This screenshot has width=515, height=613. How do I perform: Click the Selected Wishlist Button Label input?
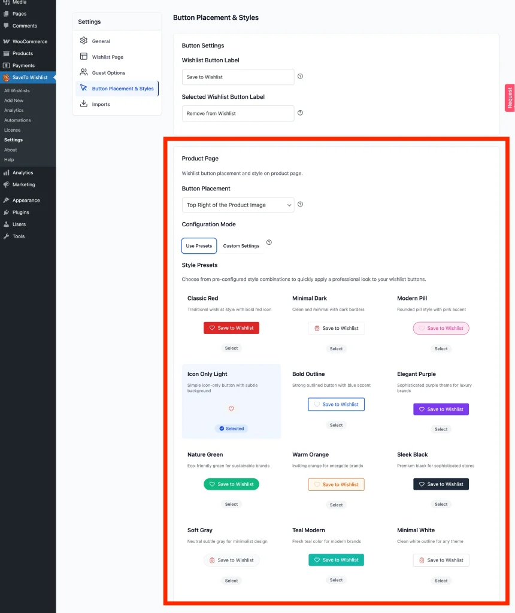coord(238,113)
